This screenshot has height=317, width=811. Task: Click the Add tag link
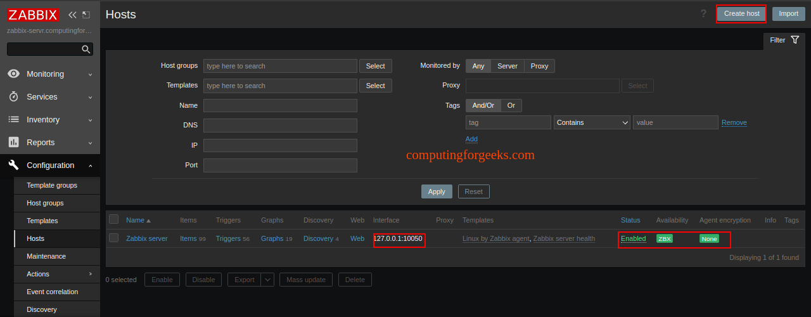[471, 139]
